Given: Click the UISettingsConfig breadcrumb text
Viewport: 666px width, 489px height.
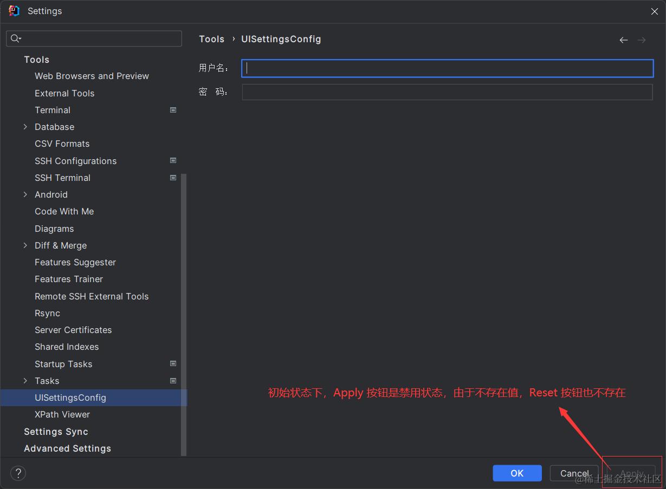Looking at the screenshot, I should (281, 39).
